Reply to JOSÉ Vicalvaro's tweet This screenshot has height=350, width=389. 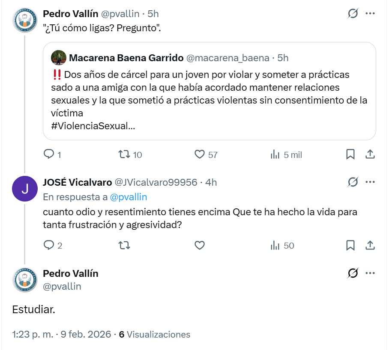coord(49,245)
